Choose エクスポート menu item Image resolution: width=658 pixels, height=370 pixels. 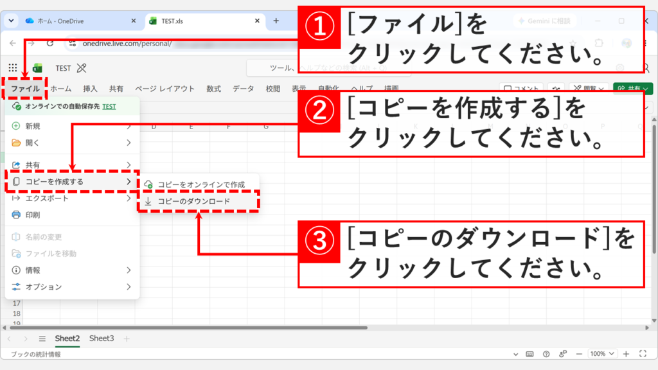click(72, 198)
